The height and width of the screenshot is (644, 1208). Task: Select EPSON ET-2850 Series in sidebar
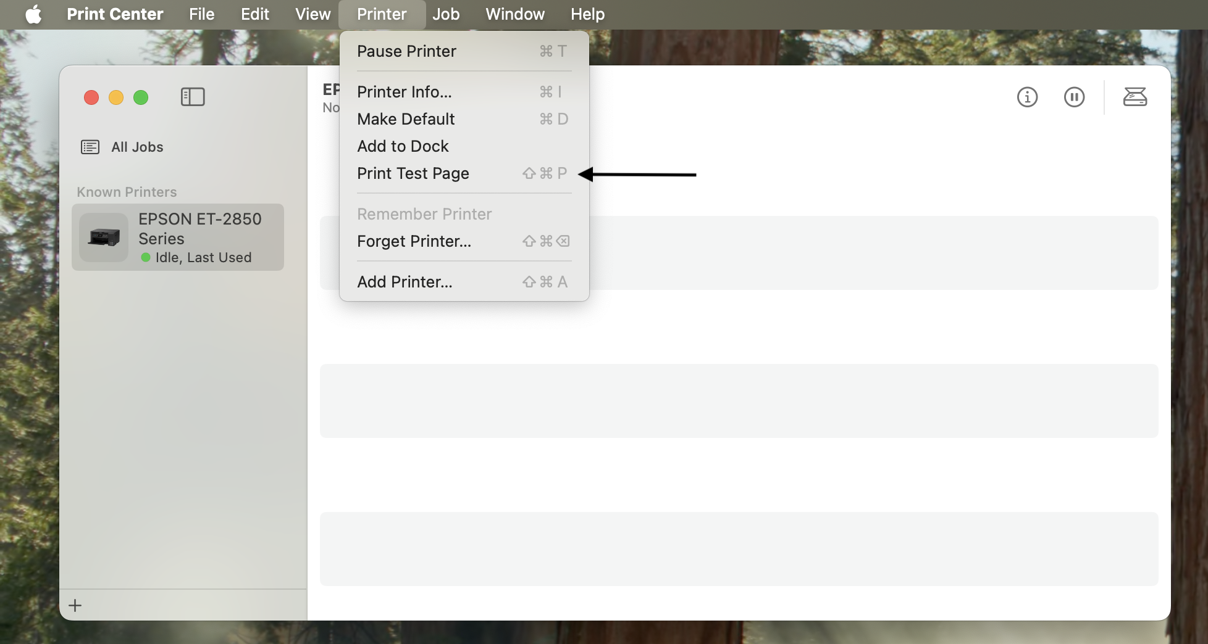[178, 237]
